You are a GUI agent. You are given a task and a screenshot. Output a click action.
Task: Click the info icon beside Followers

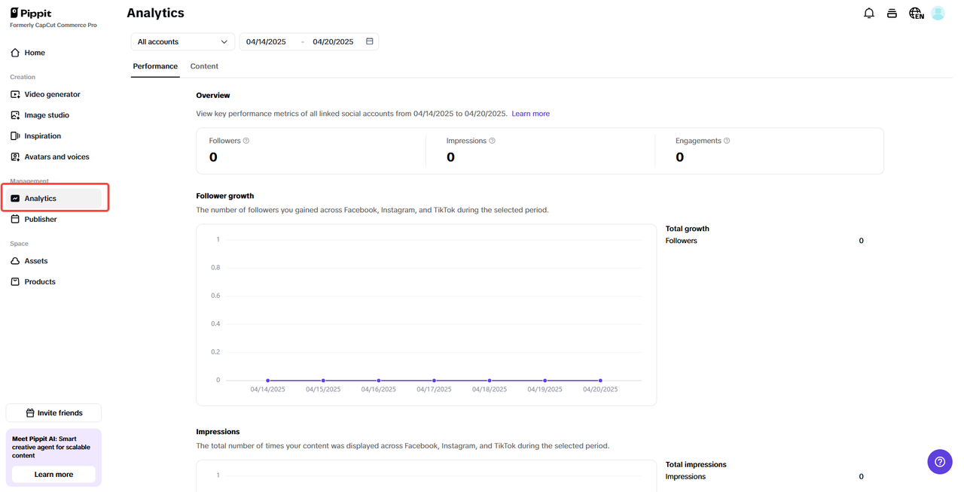(246, 141)
